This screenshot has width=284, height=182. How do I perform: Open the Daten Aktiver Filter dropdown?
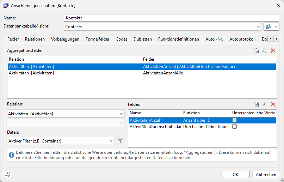[112, 141]
